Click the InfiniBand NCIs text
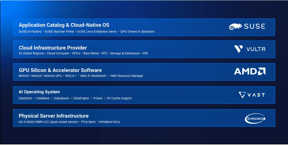 click(x=109, y=122)
